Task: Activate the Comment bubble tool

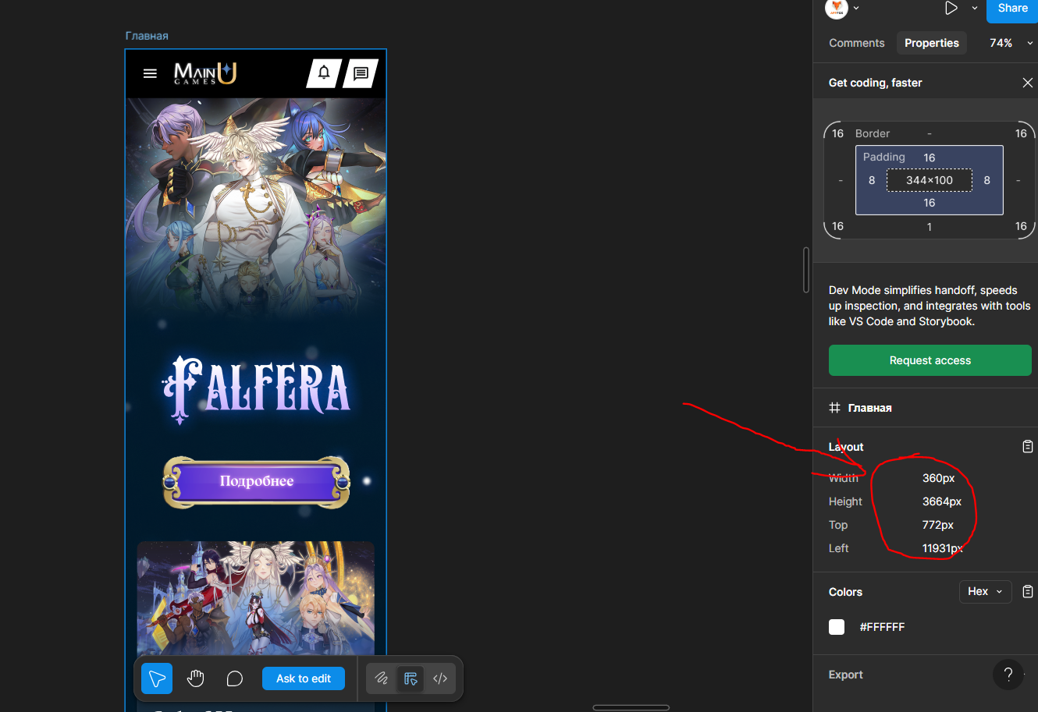Action: 234,678
